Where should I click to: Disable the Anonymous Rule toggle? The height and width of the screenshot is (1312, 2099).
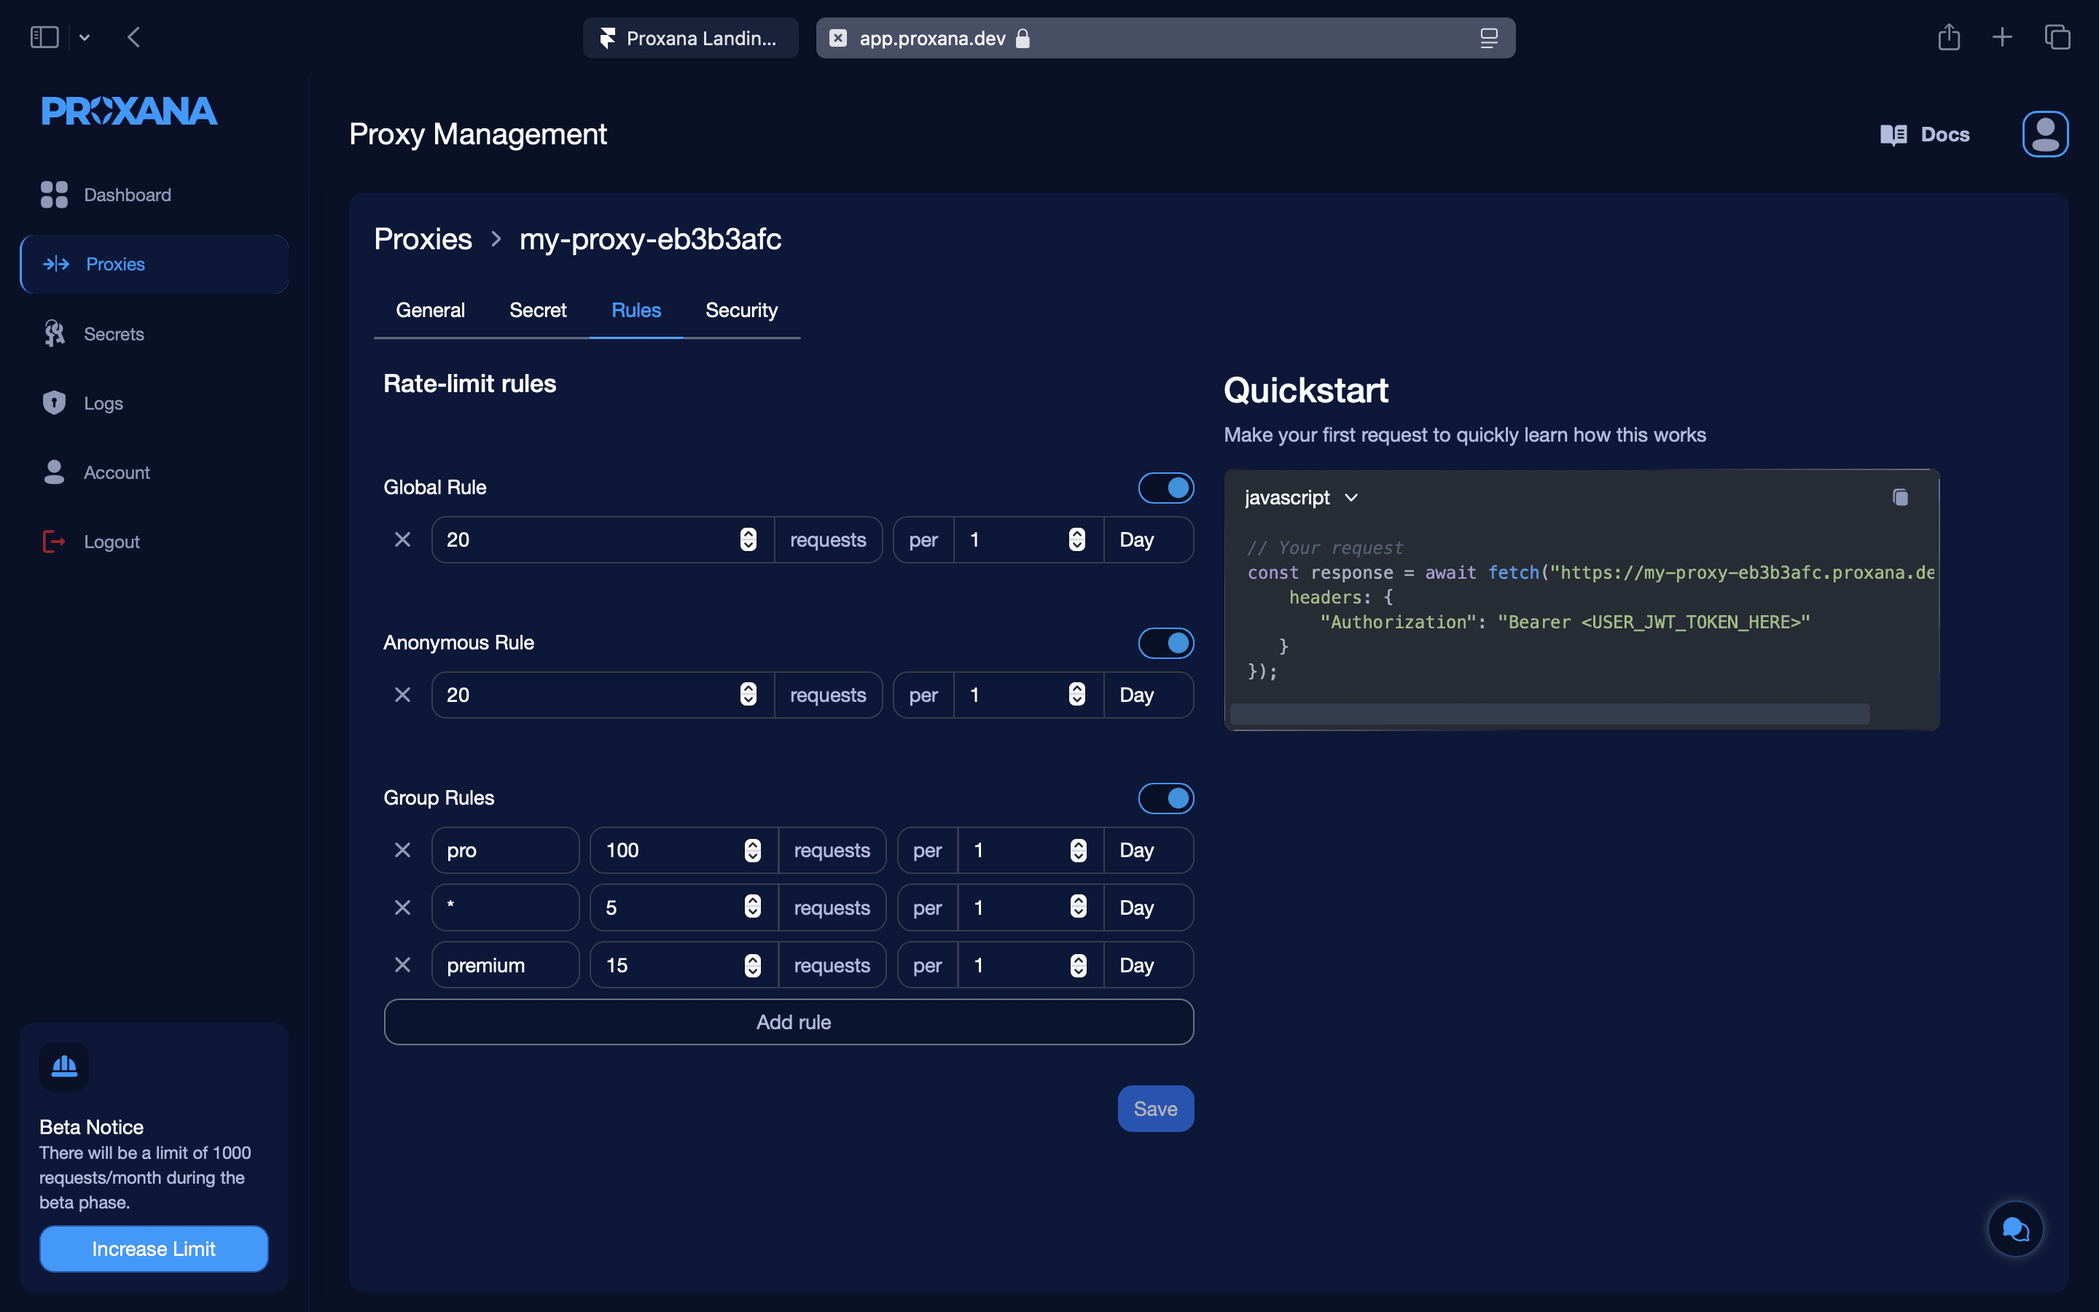(1165, 643)
